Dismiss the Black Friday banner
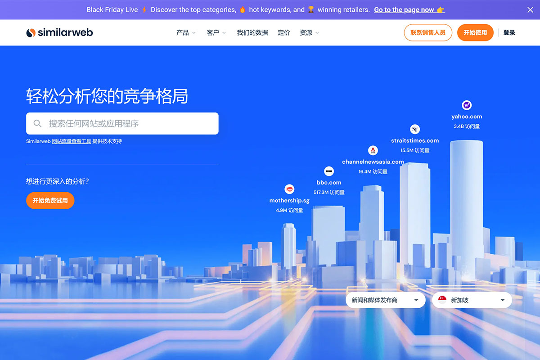Image resolution: width=540 pixels, height=360 pixels. pyautogui.click(x=530, y=9)
